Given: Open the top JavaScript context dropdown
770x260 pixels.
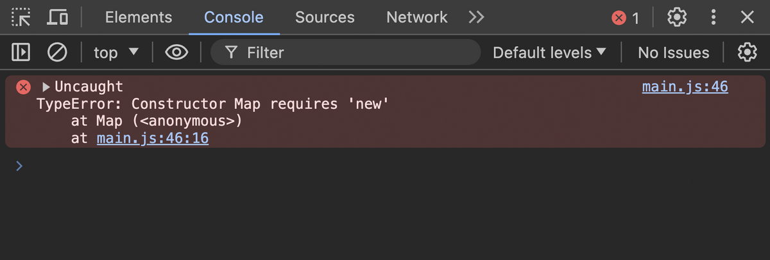Looking at the screenshot, I should click(x=116, y=53).
